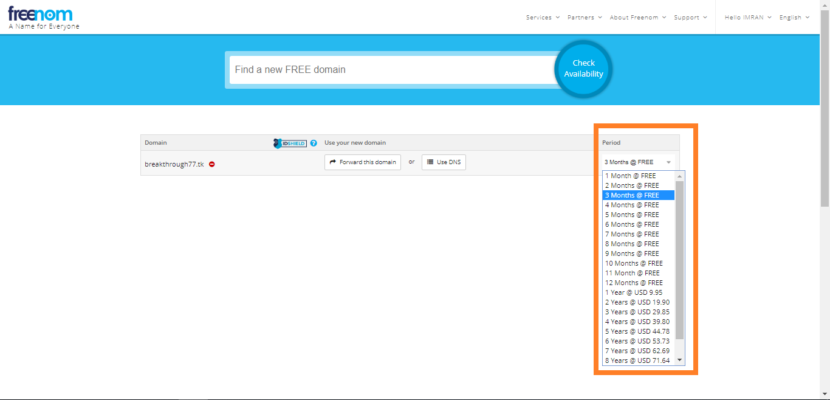
Task: Select 11 Month @ FREE option
Action: pyautogui.click(x=639, y=273)
